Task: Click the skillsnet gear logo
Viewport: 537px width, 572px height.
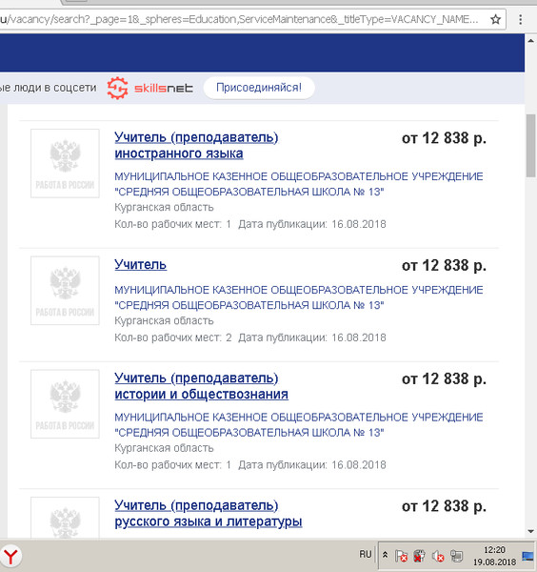Action: pyautogui.click(x=118, y=88)
